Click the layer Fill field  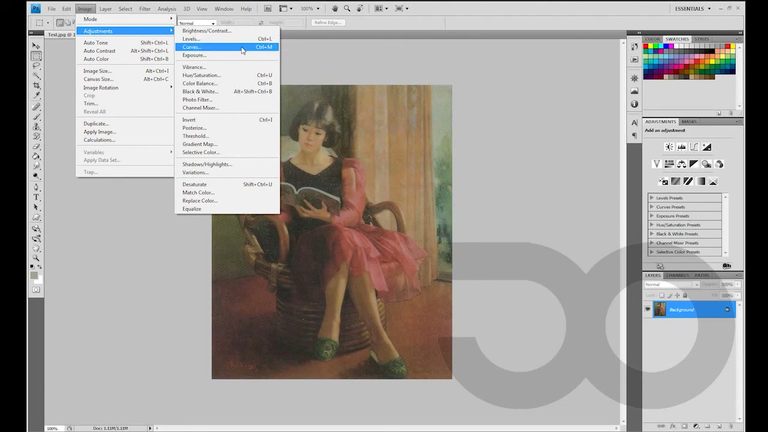[727, 295]
